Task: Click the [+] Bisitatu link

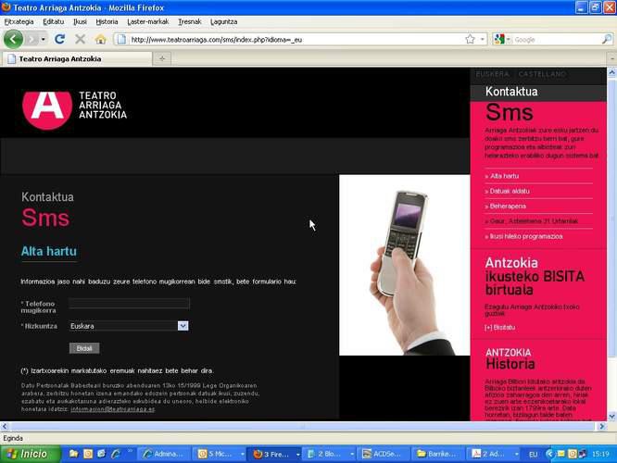Action: (x=499, y=327)
